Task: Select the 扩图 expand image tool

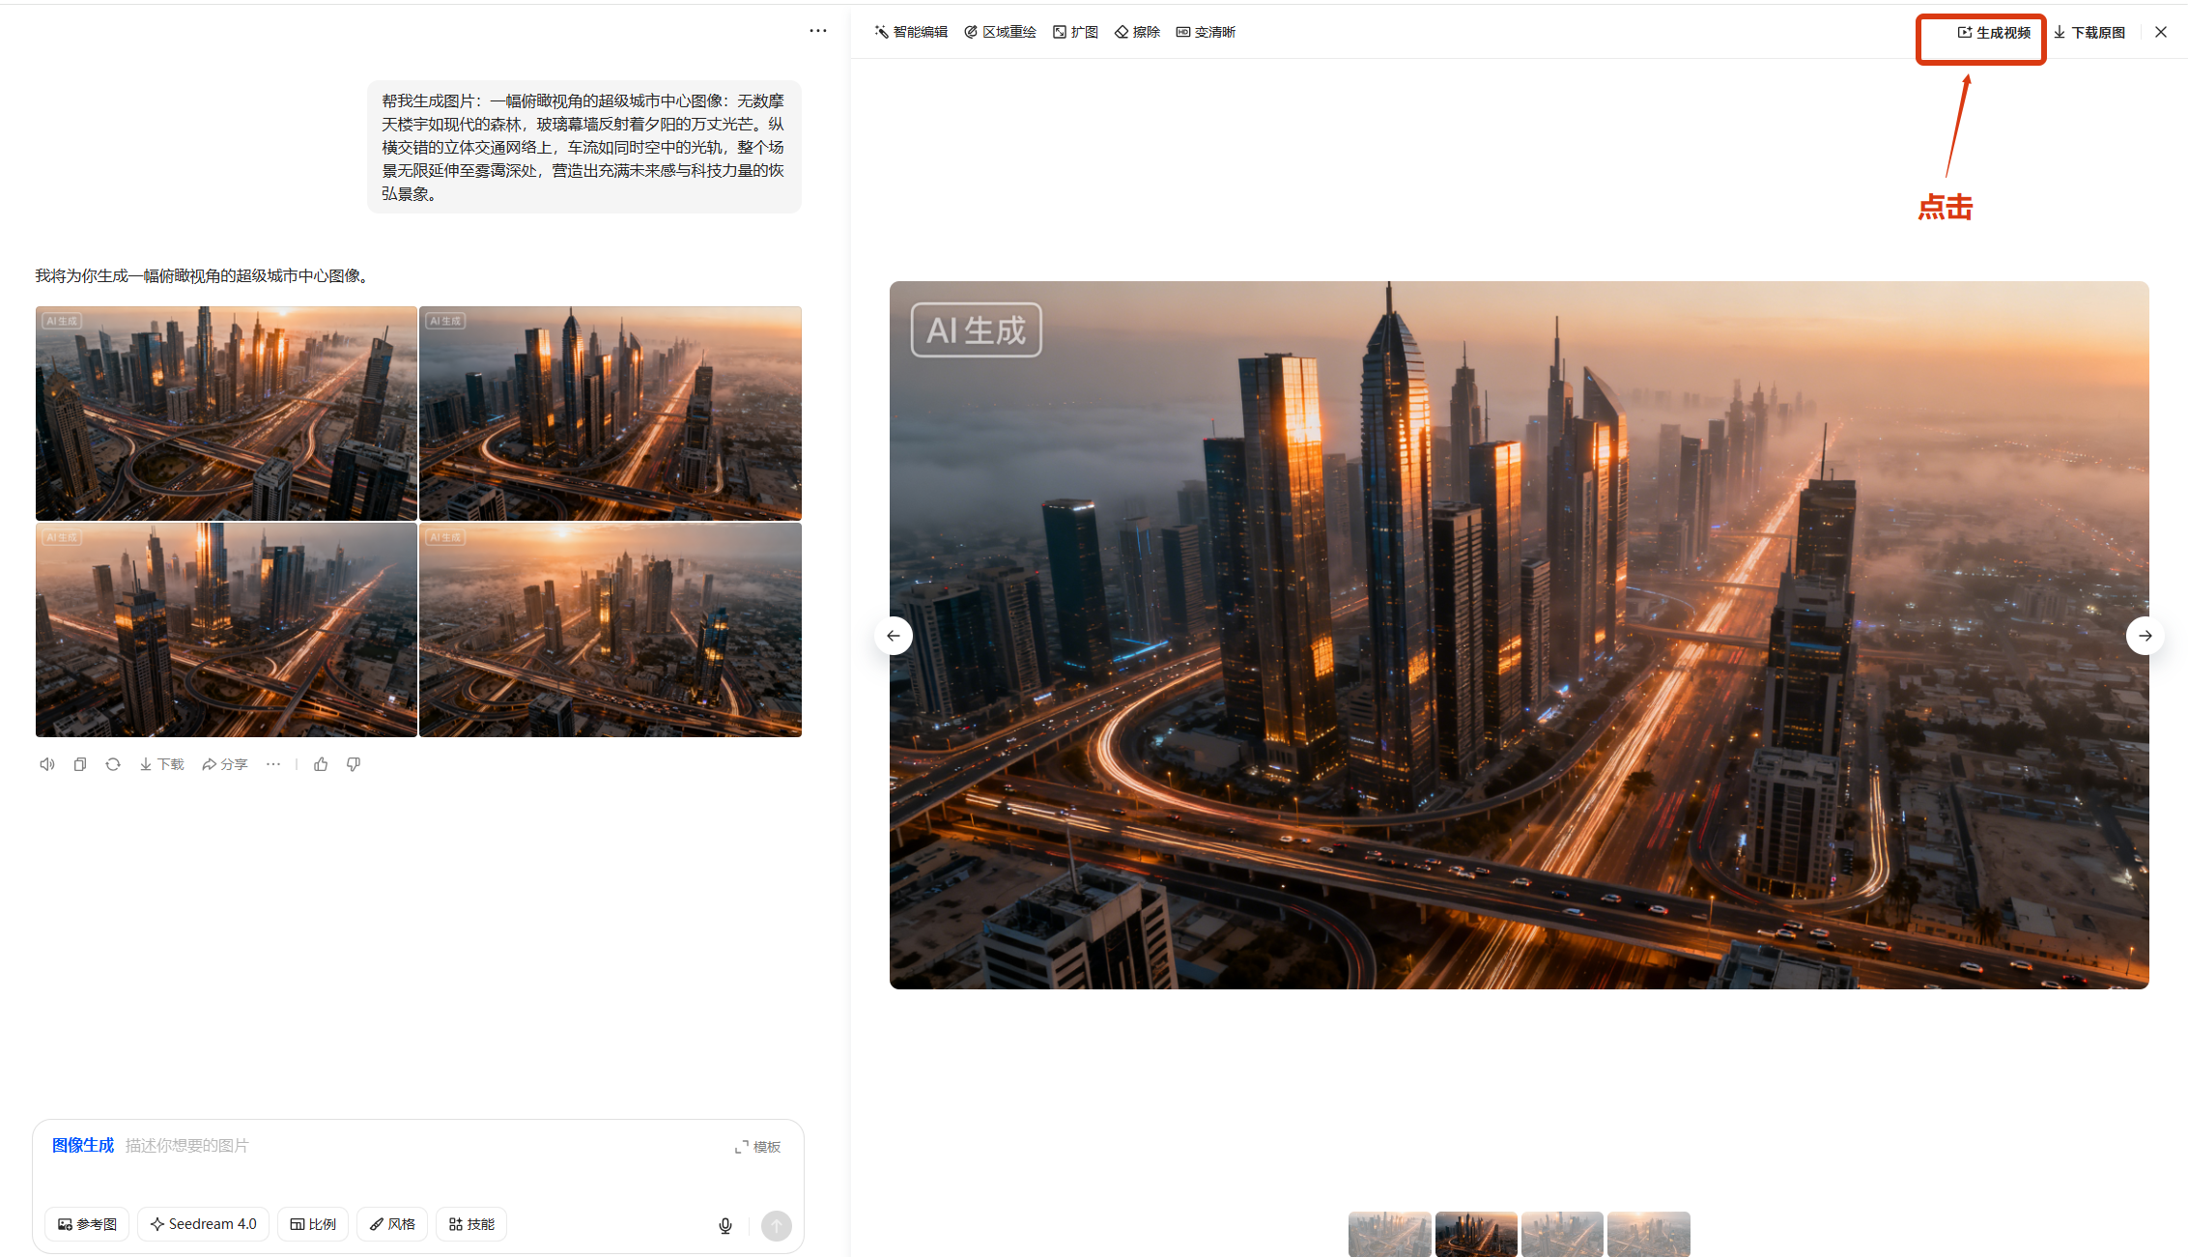Action: pyautogui.click(x=1075, y=32)
